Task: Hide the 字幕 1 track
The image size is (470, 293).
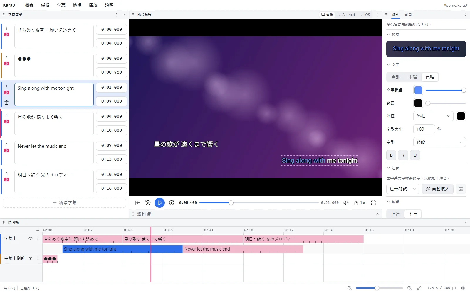Action: (x=30, y=238)
